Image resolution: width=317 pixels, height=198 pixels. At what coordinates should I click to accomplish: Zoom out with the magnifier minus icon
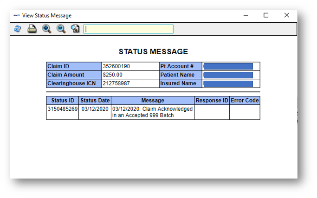(61, 29)
